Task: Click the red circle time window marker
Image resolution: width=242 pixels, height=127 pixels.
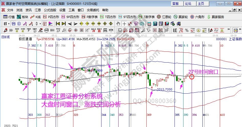Action: click(x=192, y=76)
